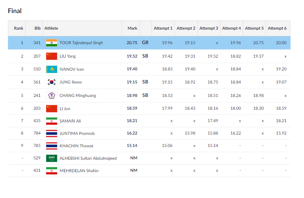This screenshot has height=198, width=304.
Task: Click the Attempt 6 column header
Action: click(x=277, y=28)
